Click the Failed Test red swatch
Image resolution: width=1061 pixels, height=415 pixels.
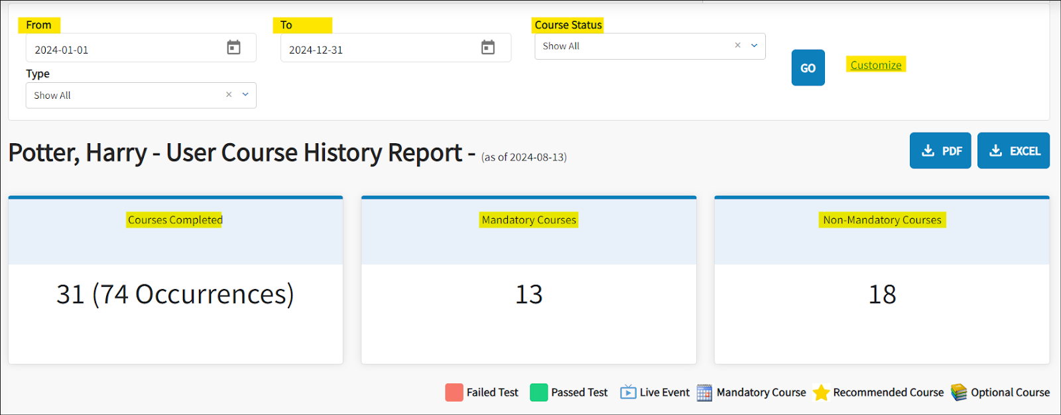point(454,392)
